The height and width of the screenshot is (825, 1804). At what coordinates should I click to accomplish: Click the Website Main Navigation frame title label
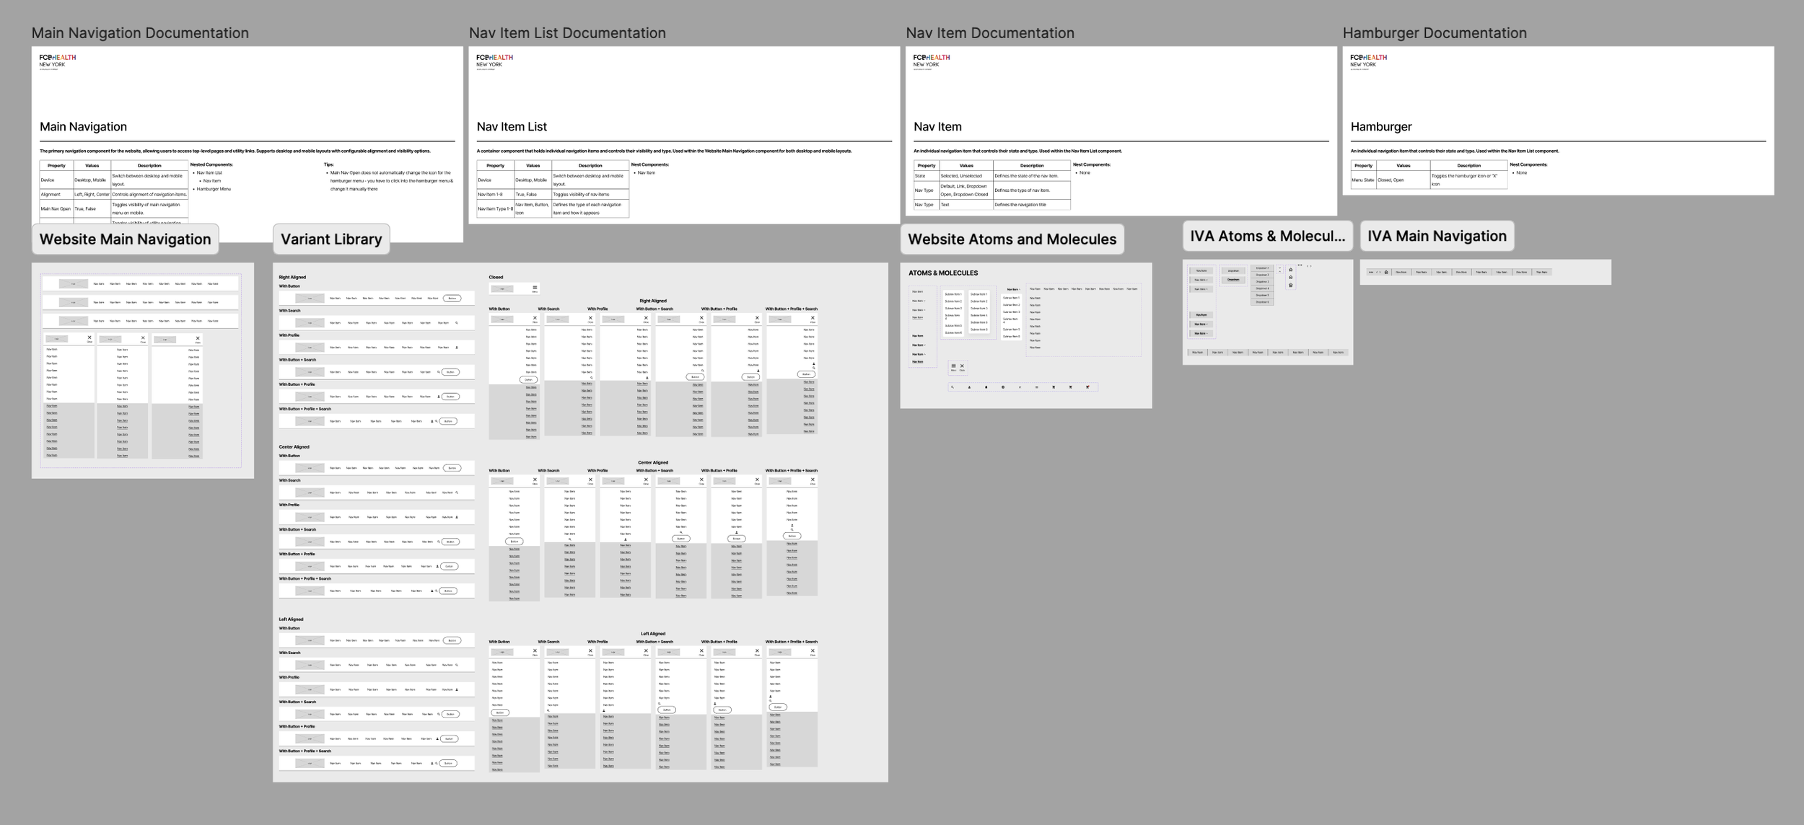[124, 238]
